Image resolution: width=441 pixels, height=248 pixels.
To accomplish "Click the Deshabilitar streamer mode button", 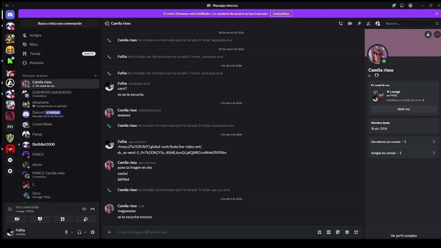I will coord(281,14).
